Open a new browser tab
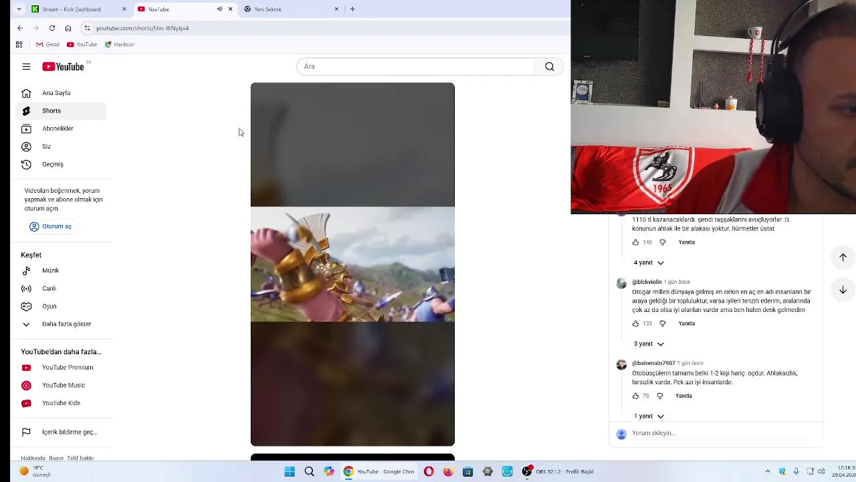856x482 pixels. (352, 9)
